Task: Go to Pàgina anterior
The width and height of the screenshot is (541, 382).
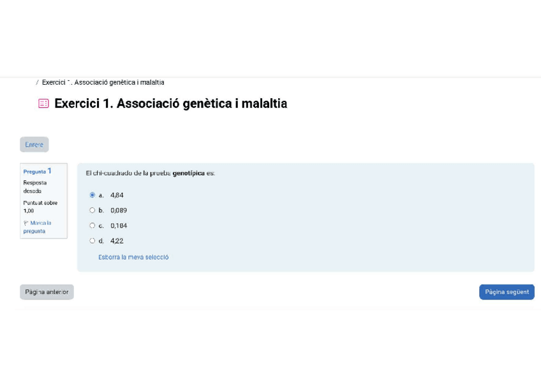Action: pos(47,292)
